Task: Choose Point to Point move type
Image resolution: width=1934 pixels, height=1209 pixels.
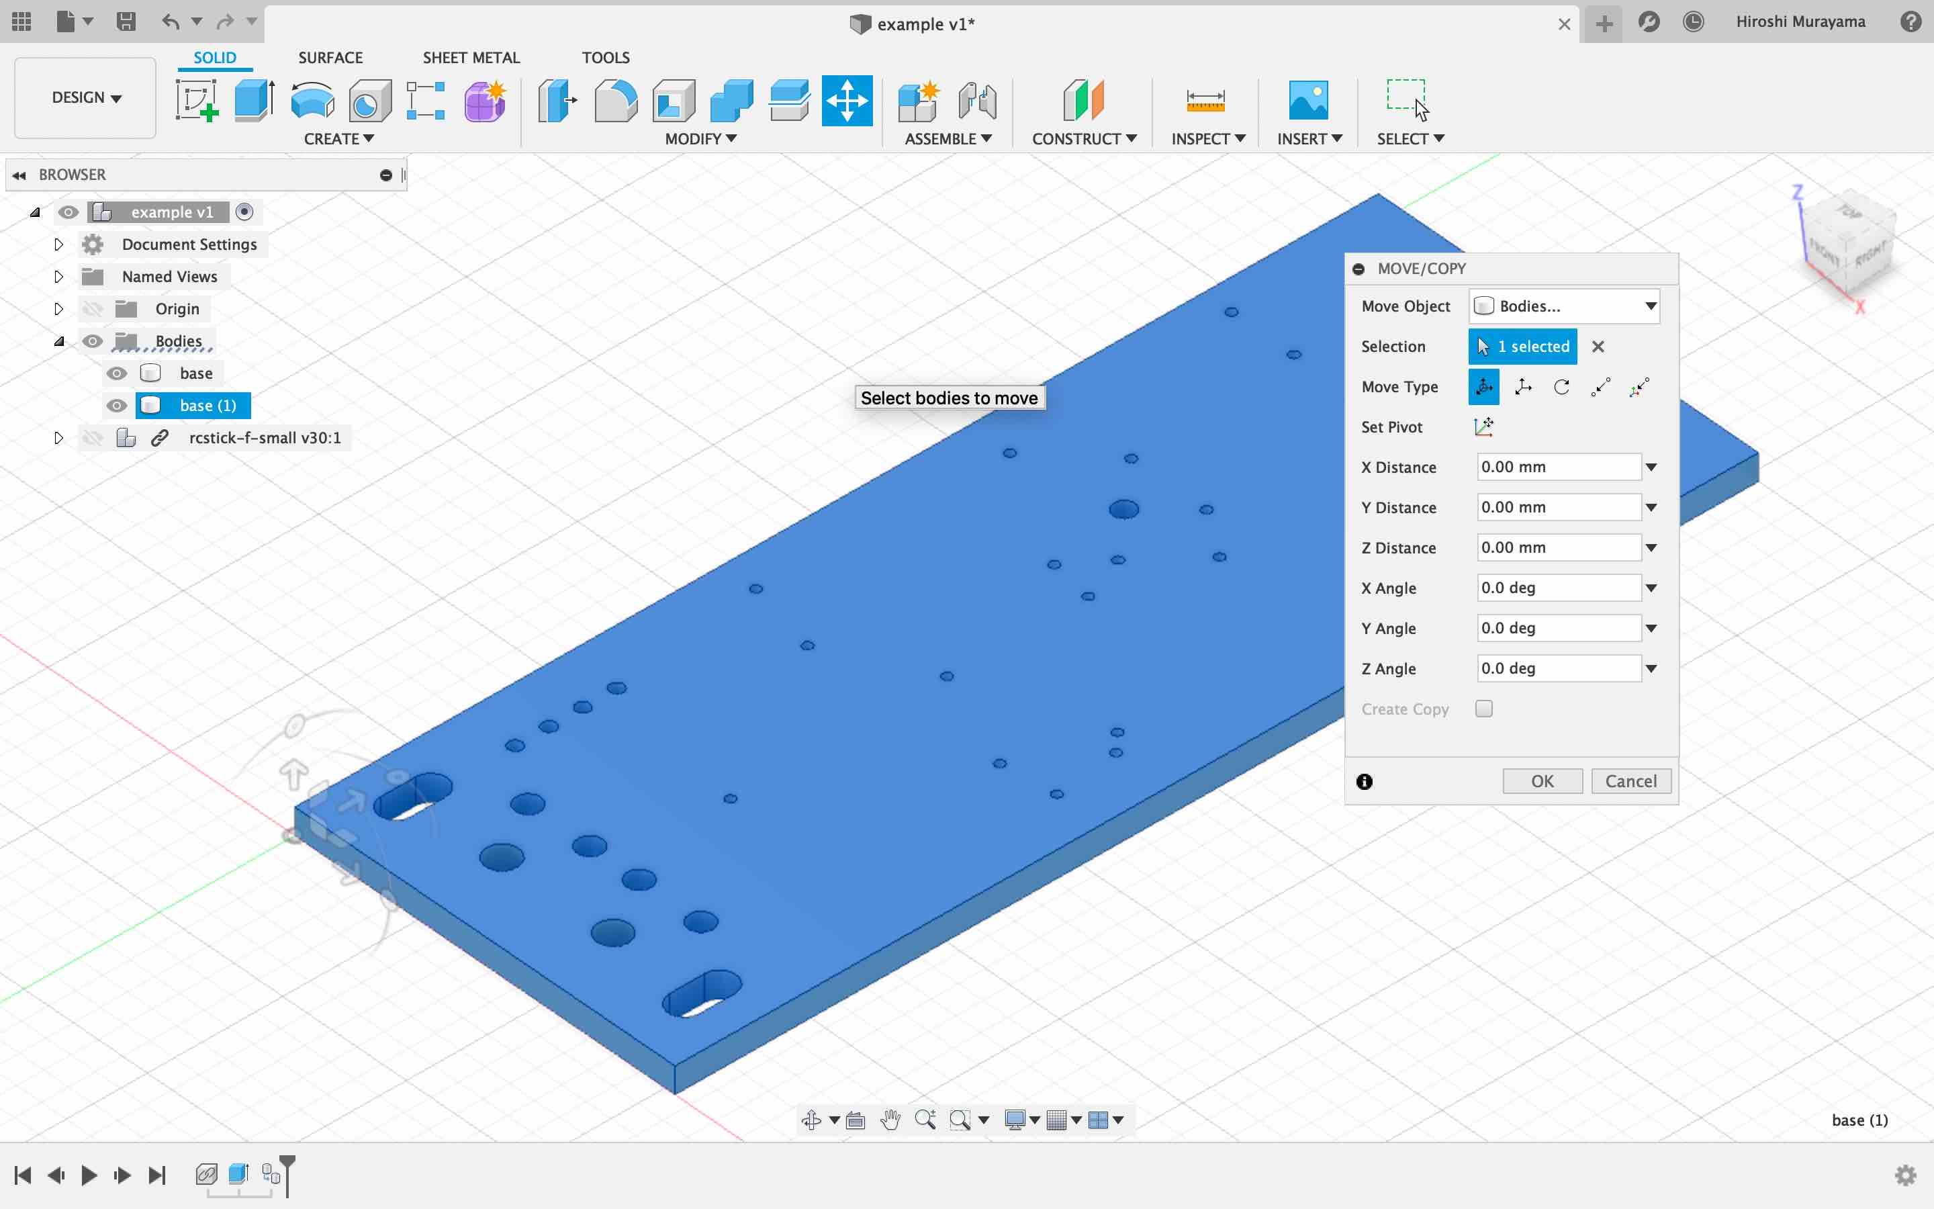Action: [1601, 387]
